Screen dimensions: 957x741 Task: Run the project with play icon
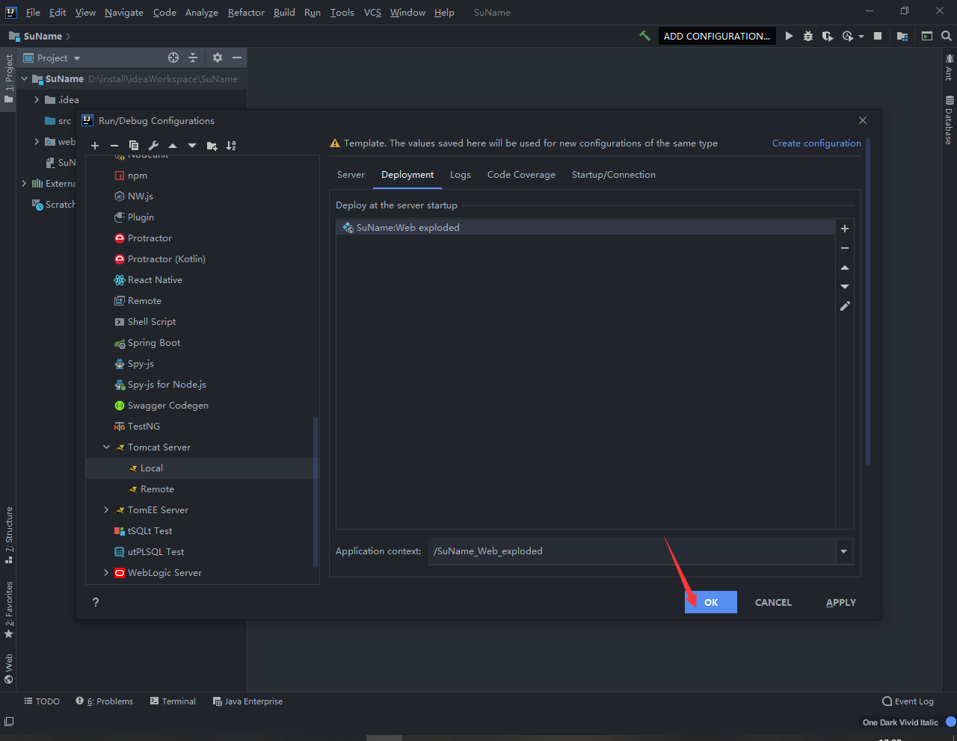[789, 36]
